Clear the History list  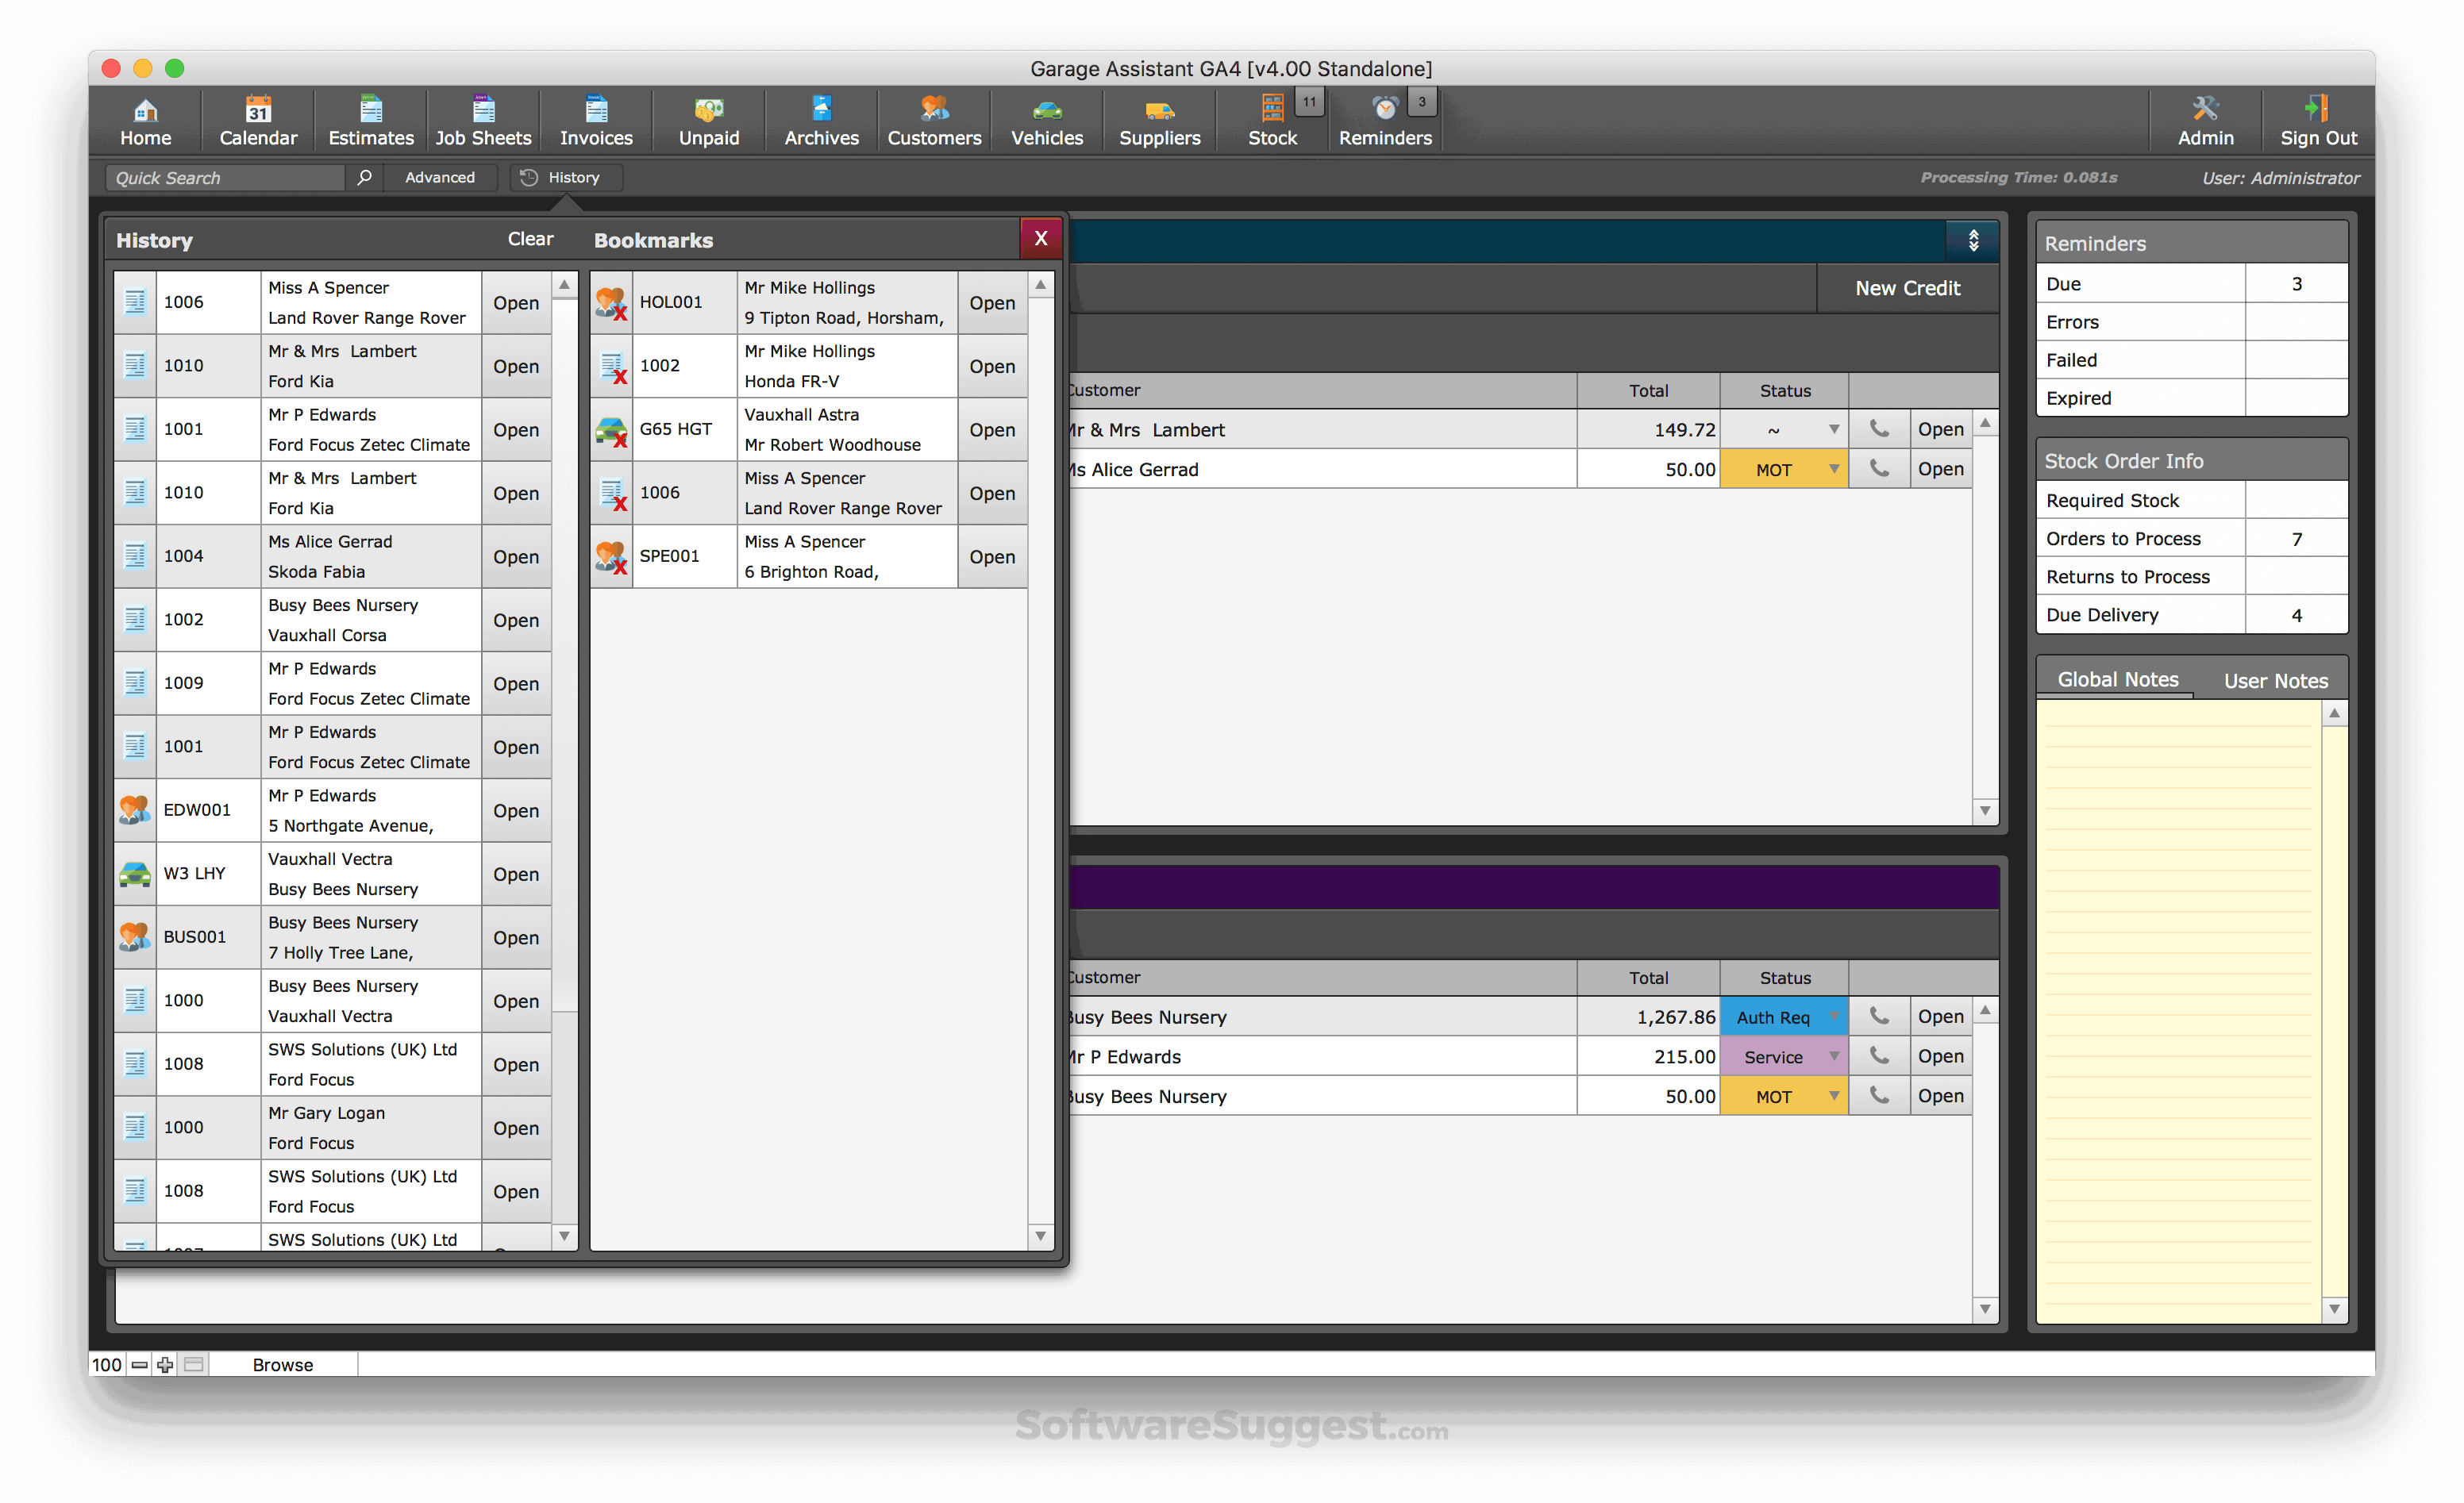click(530, 239)
